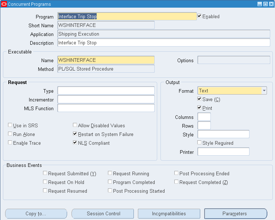Toggle the NLS Compliant checkbox

click(x=75, y=143)
